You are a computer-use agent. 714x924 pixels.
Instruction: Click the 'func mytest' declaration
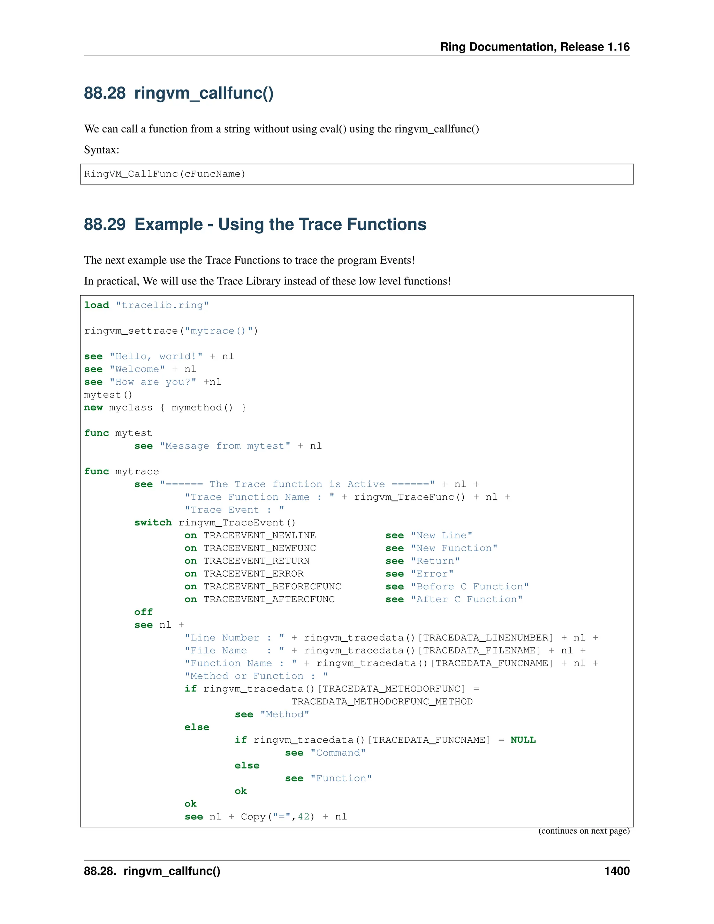[118, 433]
